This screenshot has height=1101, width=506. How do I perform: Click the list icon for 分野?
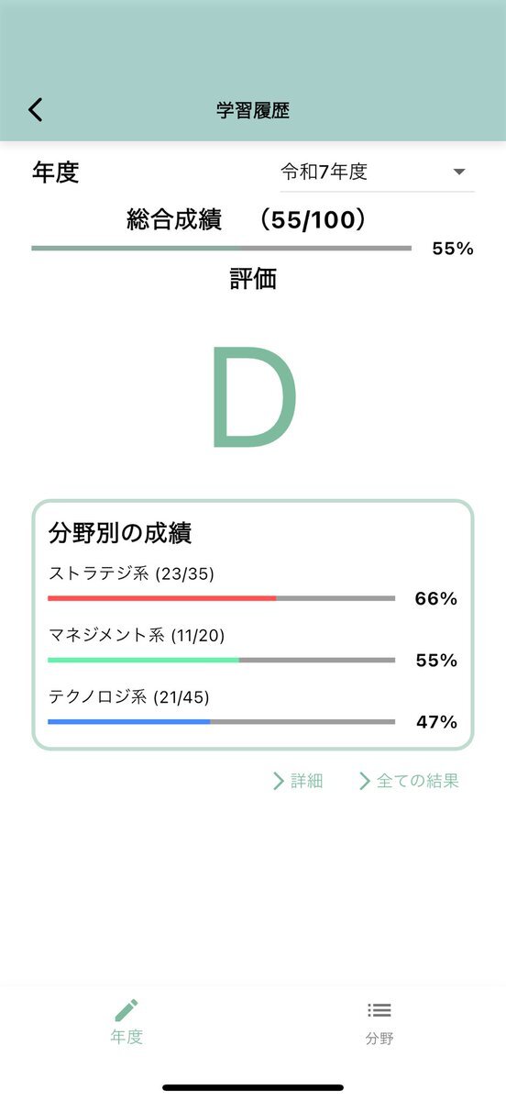coord(379,1010)
